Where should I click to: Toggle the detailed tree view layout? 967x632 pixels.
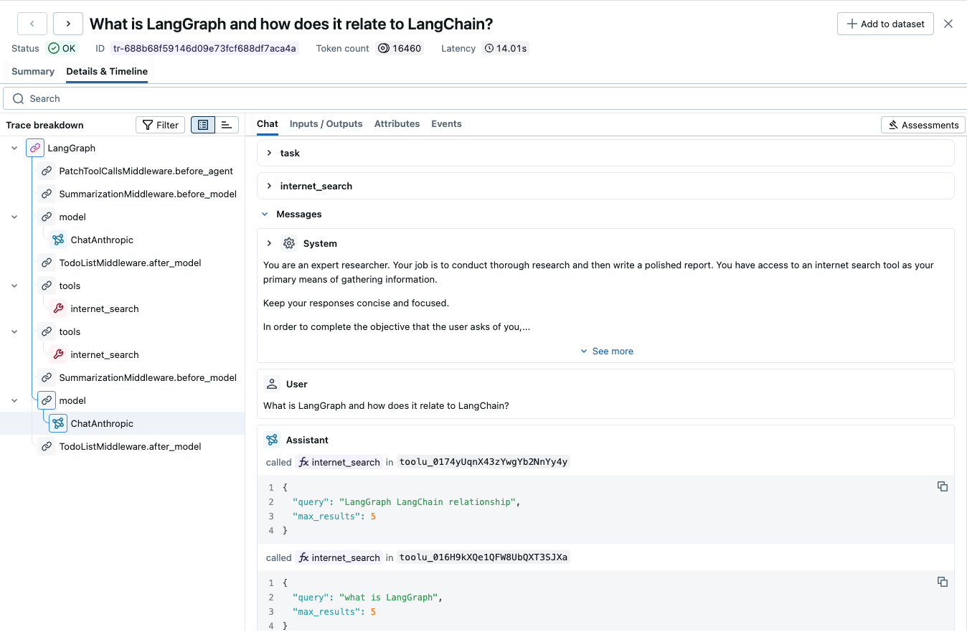point(202,124)
